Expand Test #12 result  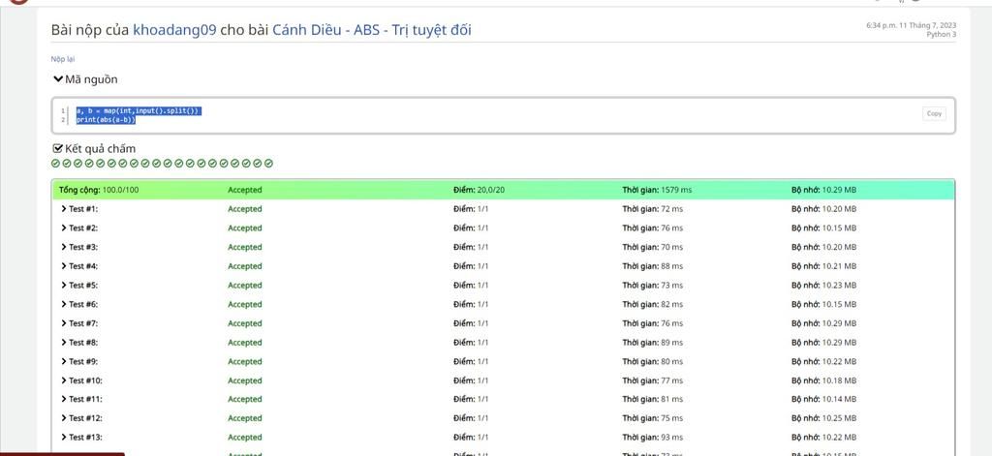click(64, 418)
